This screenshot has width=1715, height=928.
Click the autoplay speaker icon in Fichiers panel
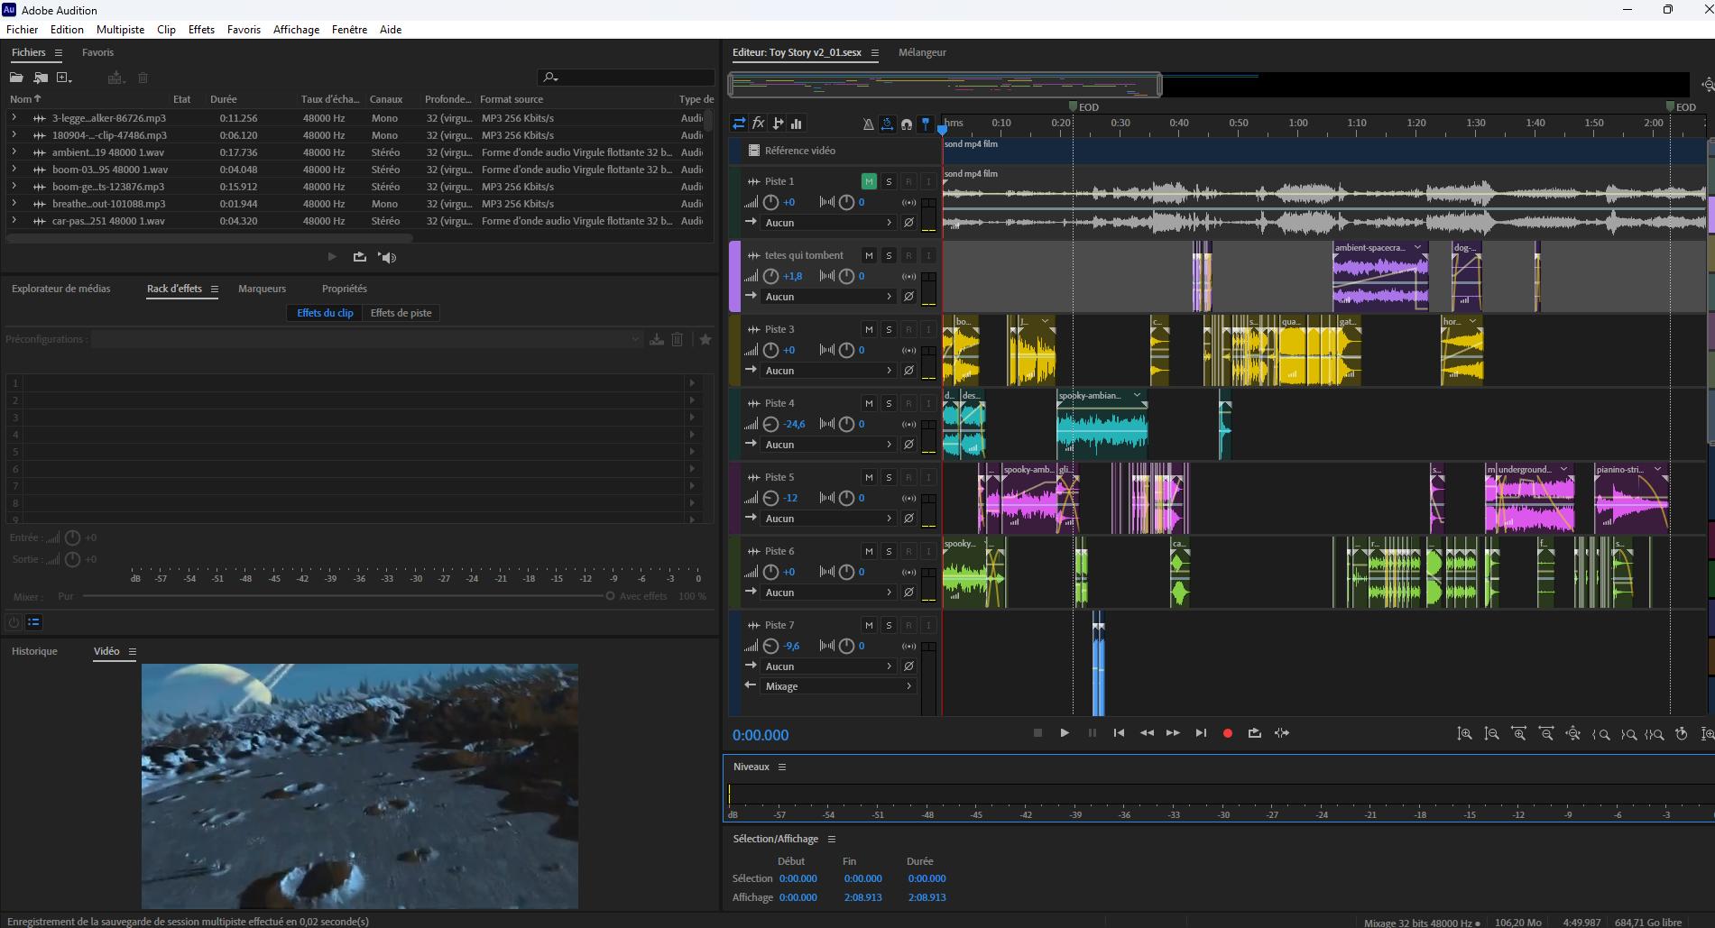pos(387,258)
